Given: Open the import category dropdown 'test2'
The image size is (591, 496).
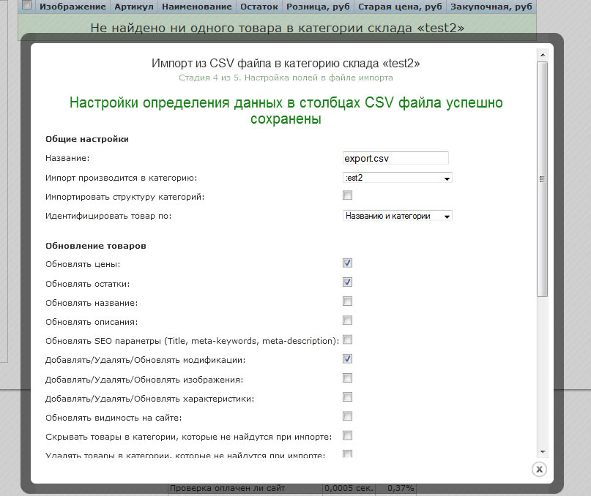Looking at the screenshot, I should pos(397,178).
